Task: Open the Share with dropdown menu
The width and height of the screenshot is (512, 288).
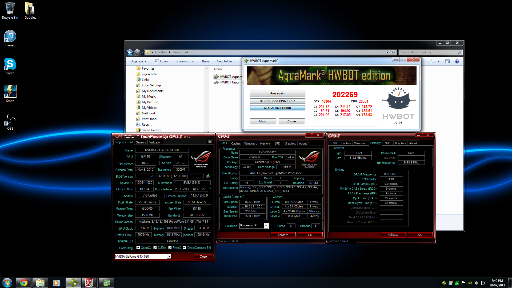Action: [185, 61]
